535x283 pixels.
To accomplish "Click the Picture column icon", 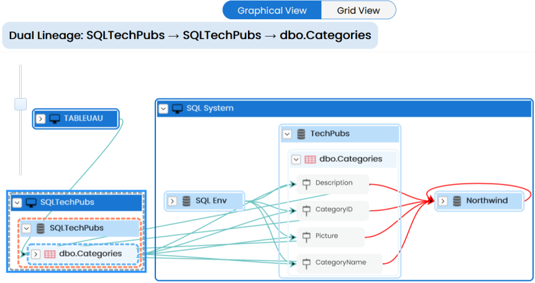I will (306, 236).
